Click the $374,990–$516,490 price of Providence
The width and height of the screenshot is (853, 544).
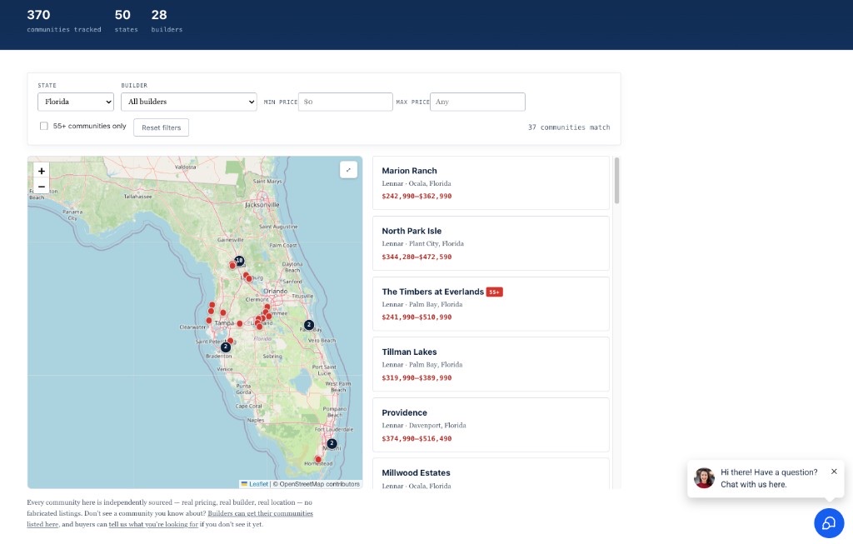tap(417, 438)
